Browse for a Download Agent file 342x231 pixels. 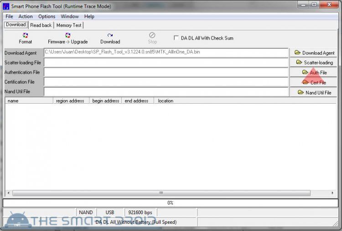(313, 53)
